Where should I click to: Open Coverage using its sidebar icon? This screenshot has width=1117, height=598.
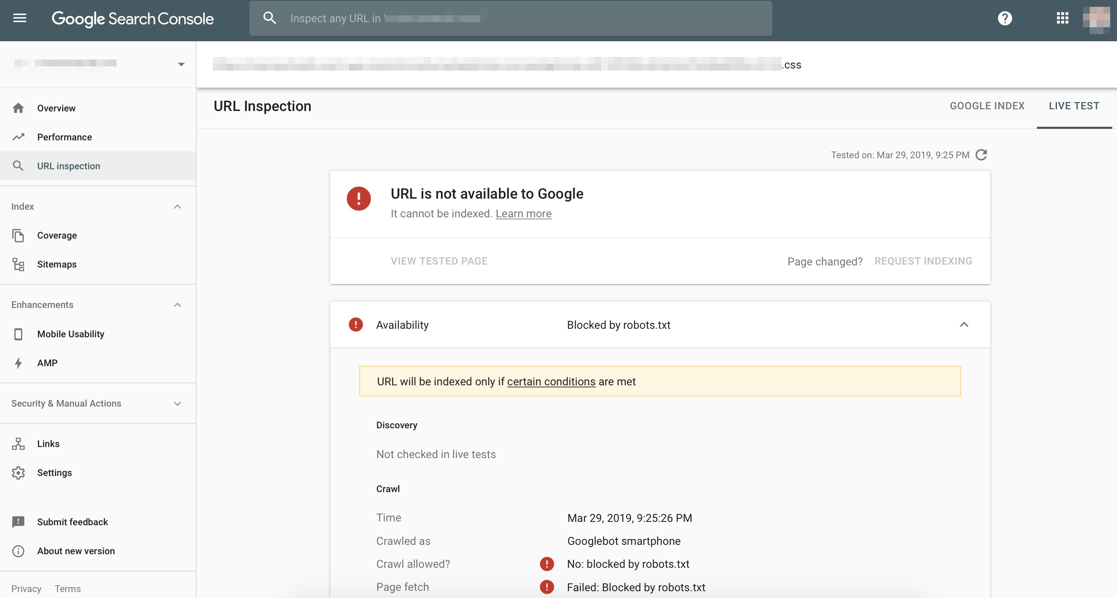pos(18,235)
